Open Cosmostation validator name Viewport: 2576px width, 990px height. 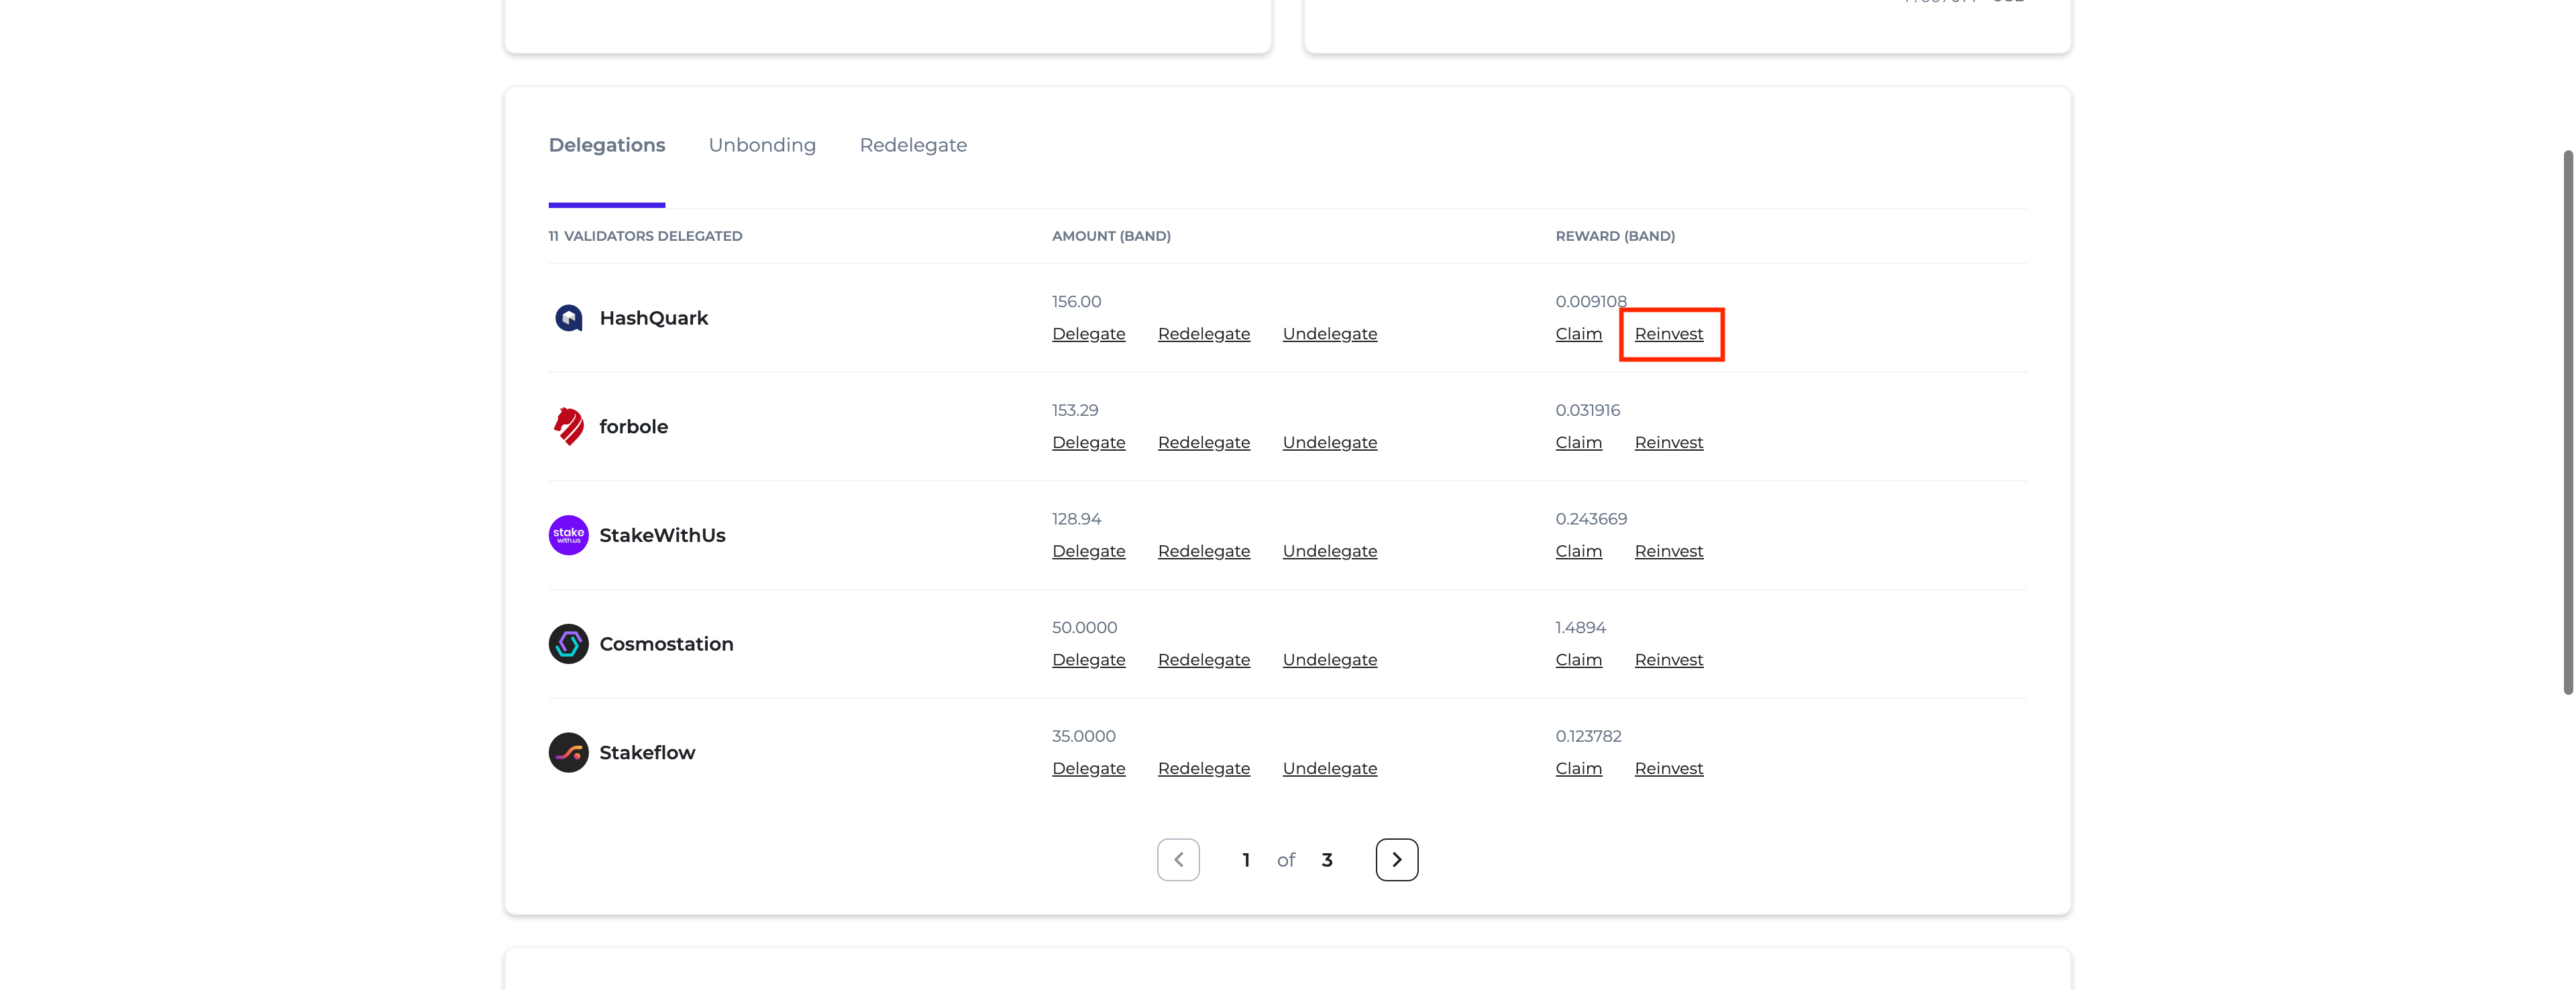[667, 644]
